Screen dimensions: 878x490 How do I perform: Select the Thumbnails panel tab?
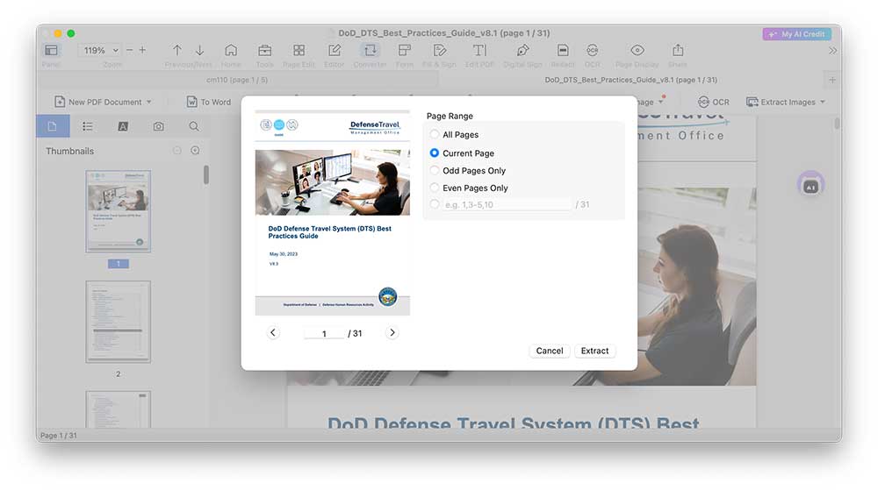53,126
